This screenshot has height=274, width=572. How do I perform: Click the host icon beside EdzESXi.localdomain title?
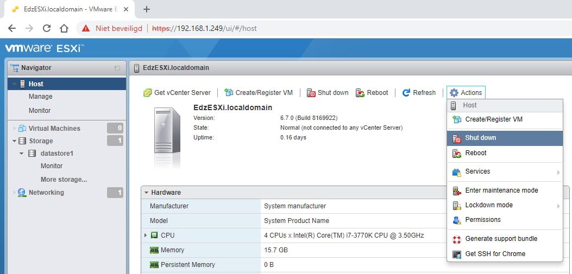point(137,68)
